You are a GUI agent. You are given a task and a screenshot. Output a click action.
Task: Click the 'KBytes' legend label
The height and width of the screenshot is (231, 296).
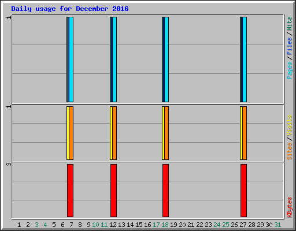[290, 207]
